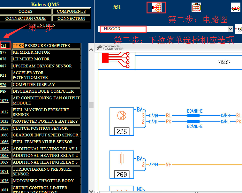Click code link 851
The image size is (242, 193).
(3, 46)
